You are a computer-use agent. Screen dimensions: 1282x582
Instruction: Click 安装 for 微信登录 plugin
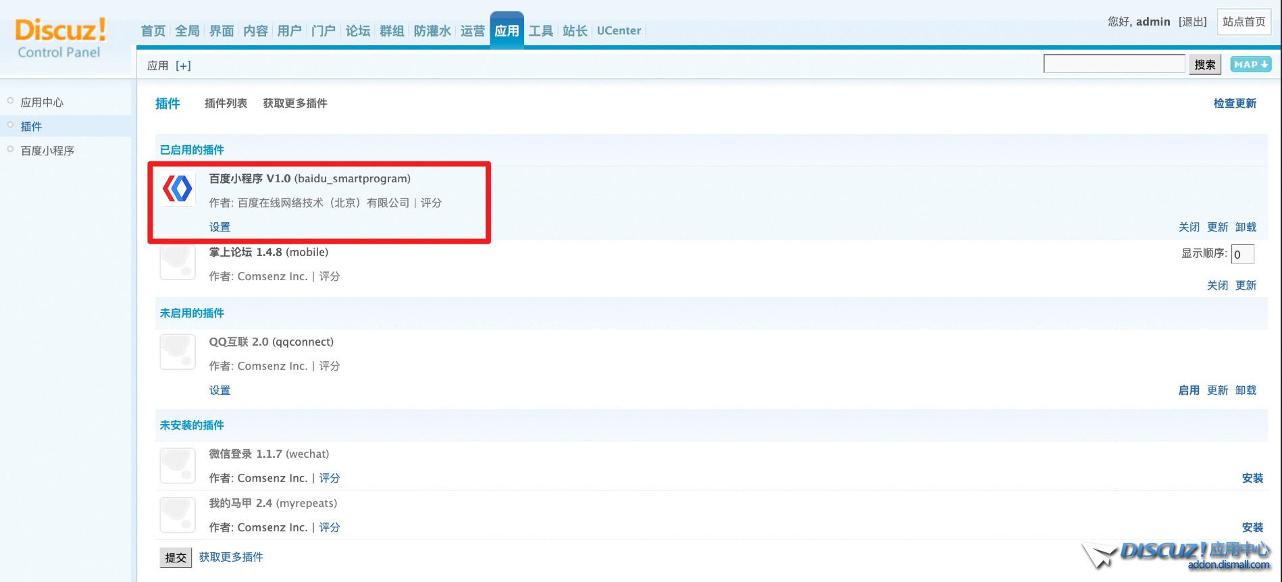(x=1253, y=478)
